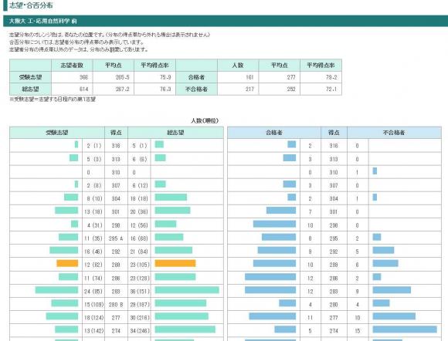Click the 総志望 row label in the summary table
The image size is (448, 341).
30,89
